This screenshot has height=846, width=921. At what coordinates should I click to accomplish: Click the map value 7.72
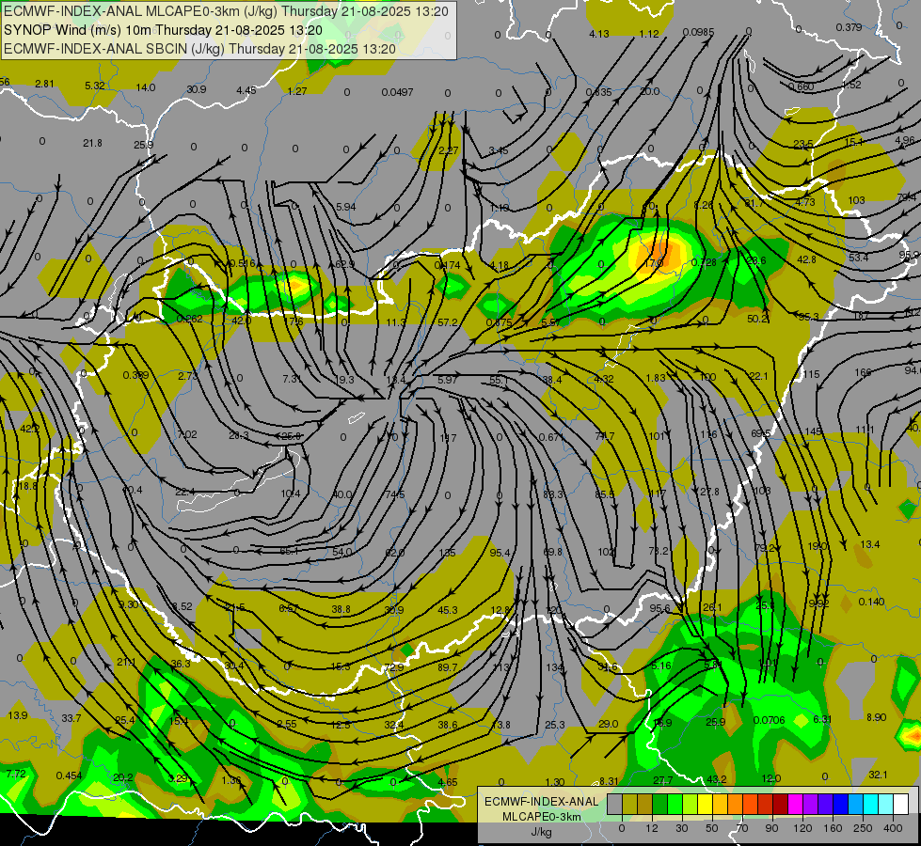16,774
